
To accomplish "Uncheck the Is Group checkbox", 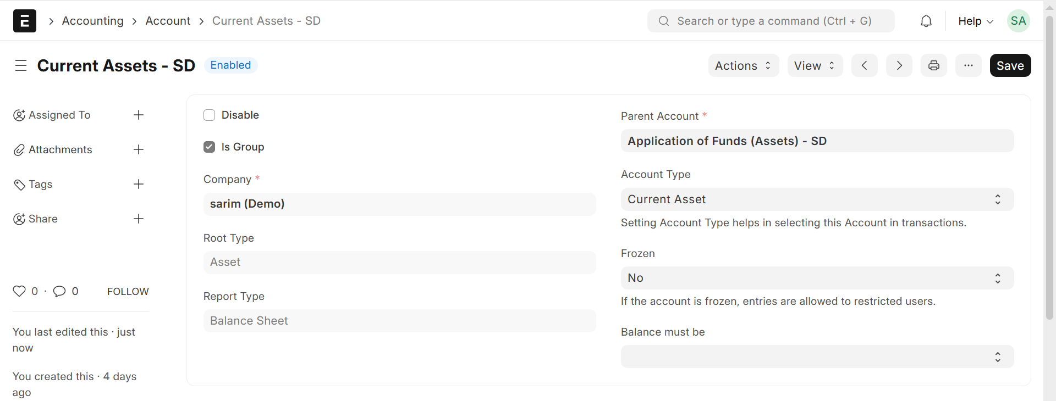I will click(x=209, y=147).
